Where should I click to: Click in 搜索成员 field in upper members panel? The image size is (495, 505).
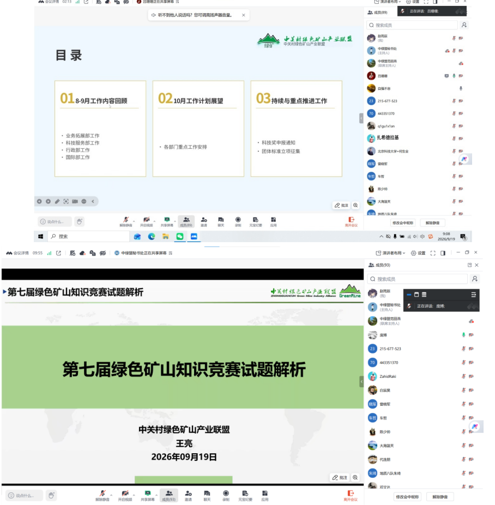(x=412, y=25)
